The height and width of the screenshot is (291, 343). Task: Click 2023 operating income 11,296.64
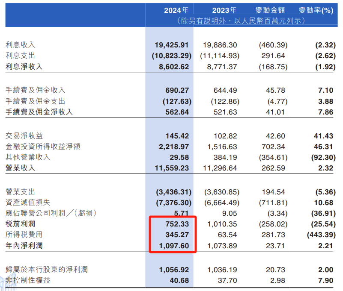click(220, 168)
